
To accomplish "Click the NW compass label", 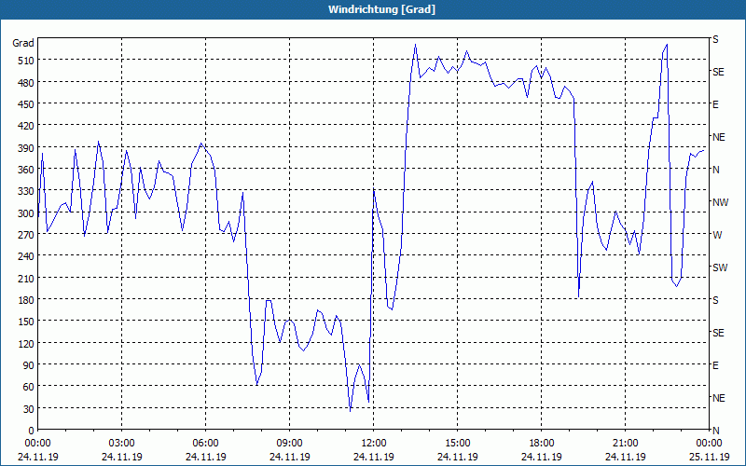I will point(720,202).
